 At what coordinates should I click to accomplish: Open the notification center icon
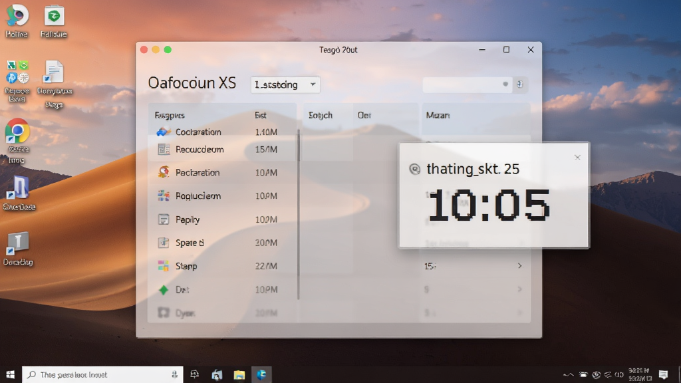(663, 374)
